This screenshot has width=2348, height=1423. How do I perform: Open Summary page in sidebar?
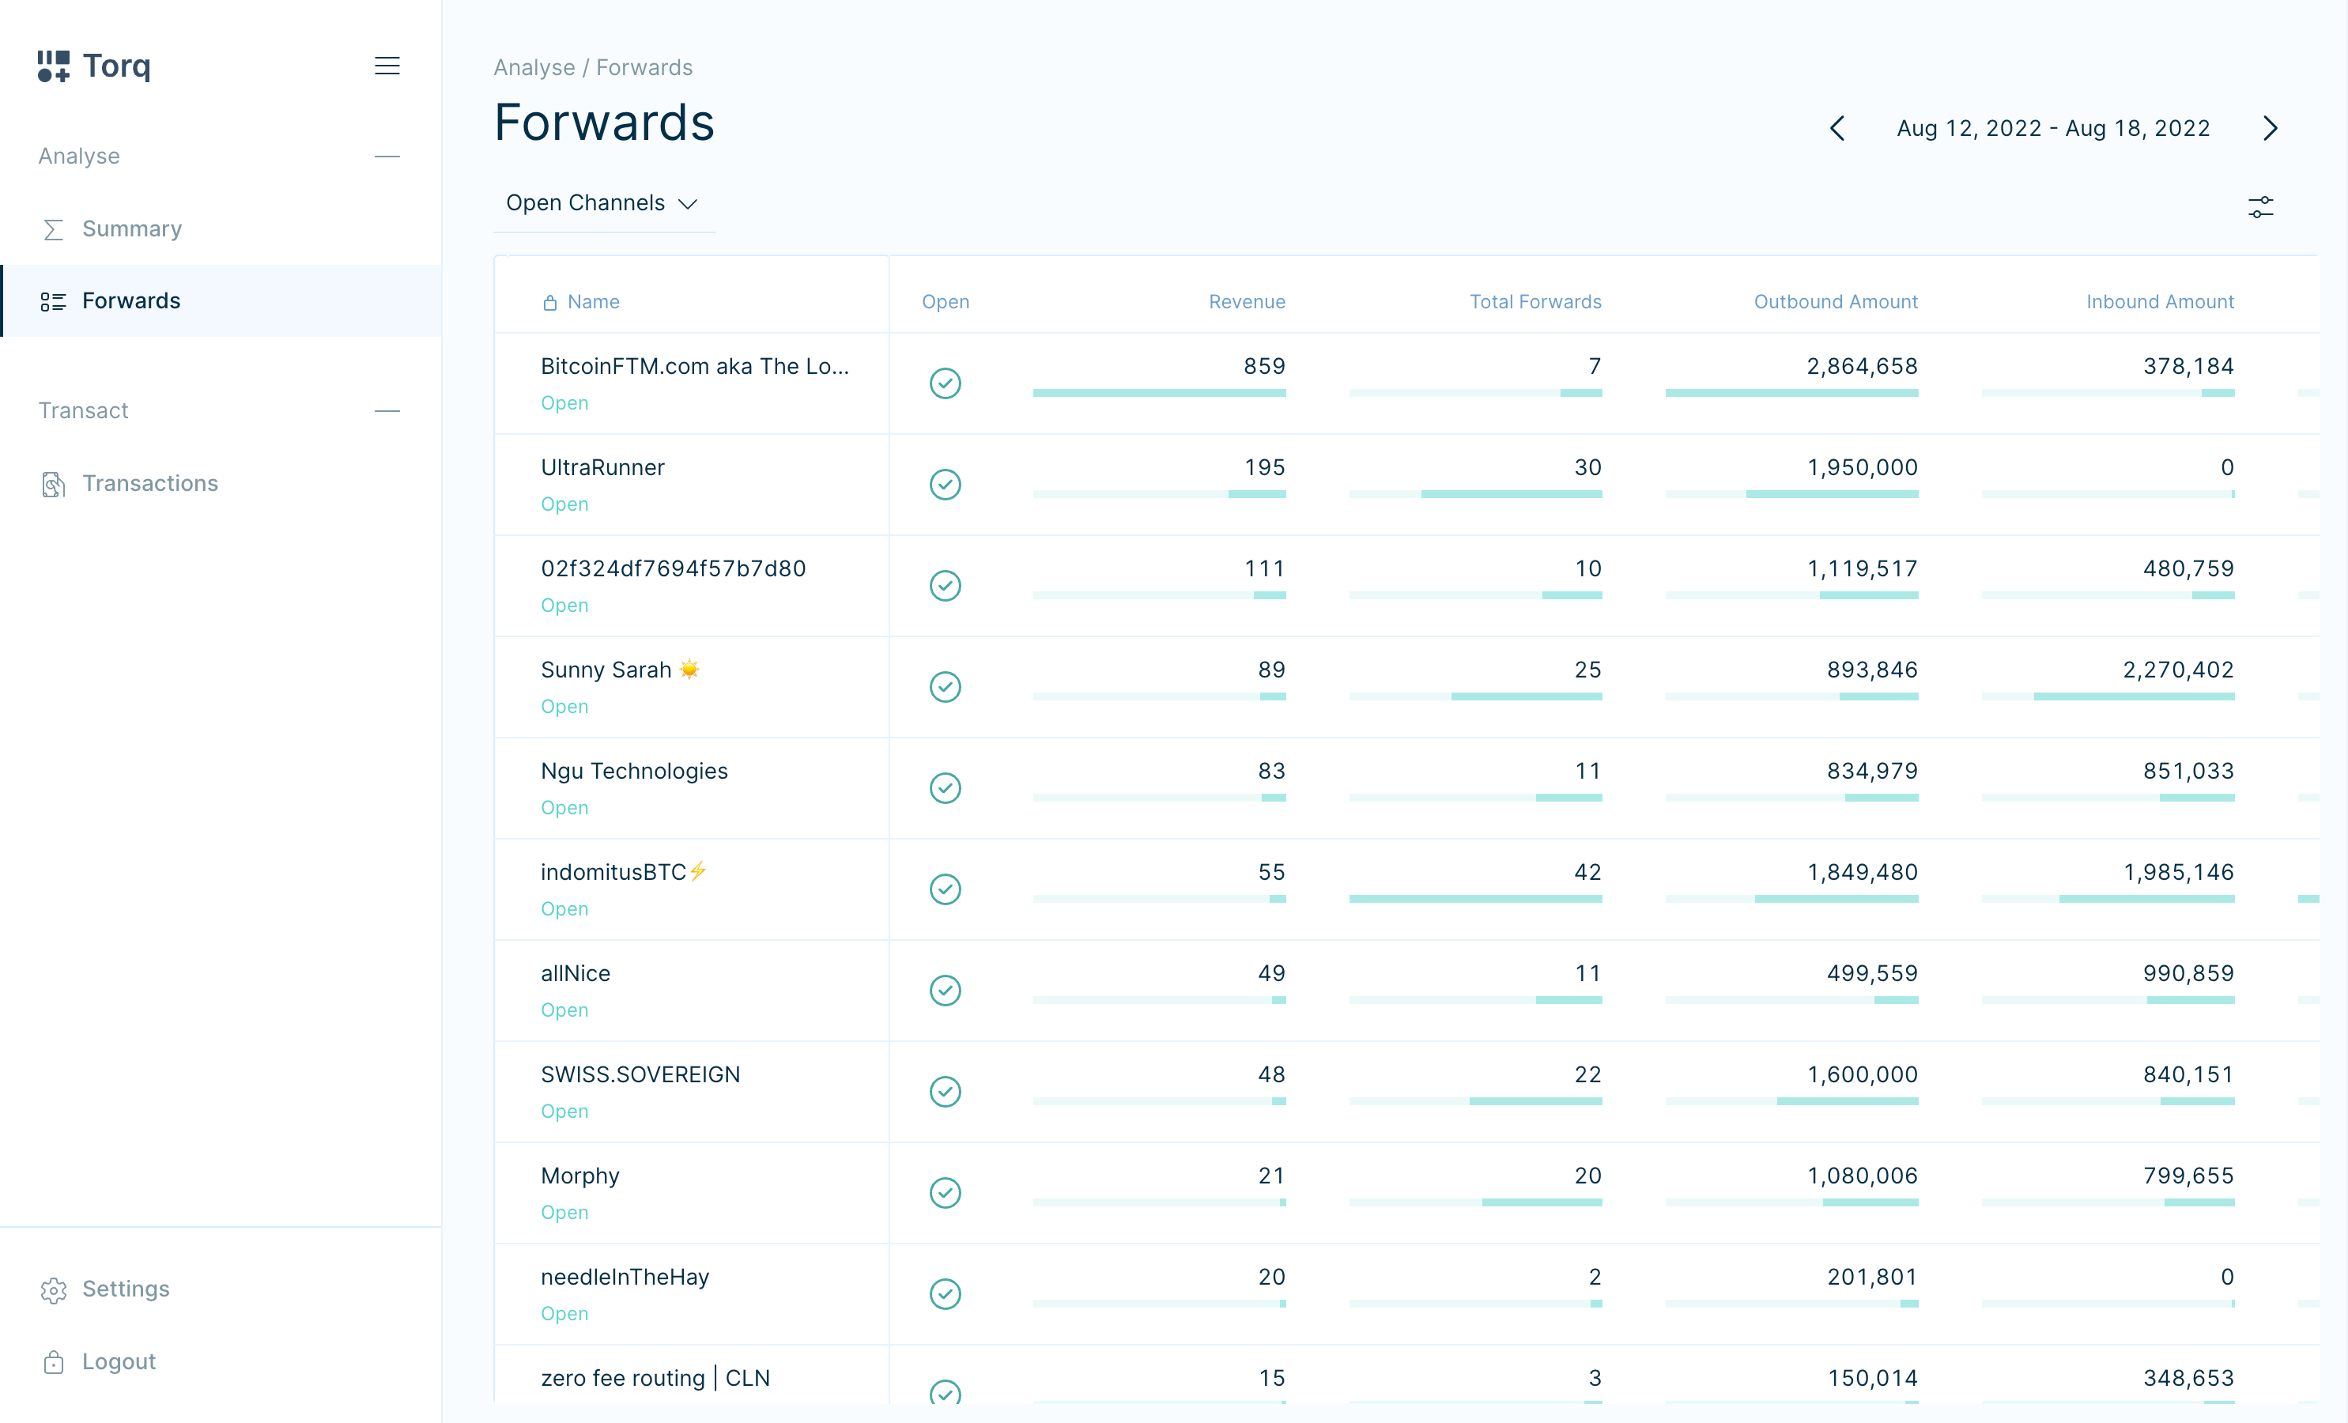tap(131, 228)
